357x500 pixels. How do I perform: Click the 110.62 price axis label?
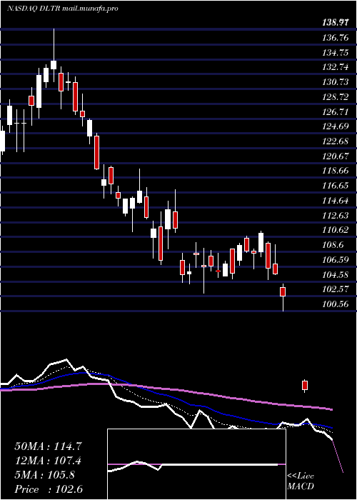click(x=335, y=230)
